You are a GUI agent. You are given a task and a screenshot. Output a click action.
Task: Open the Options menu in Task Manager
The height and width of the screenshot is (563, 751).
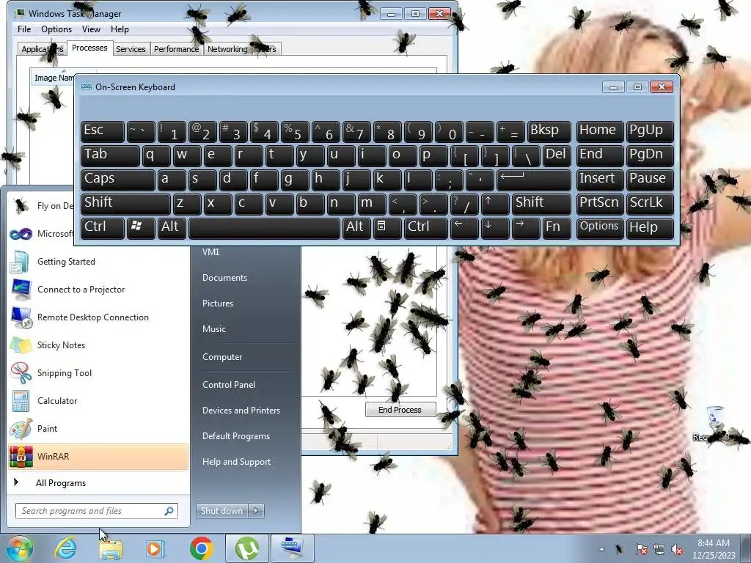pos(56,29)
